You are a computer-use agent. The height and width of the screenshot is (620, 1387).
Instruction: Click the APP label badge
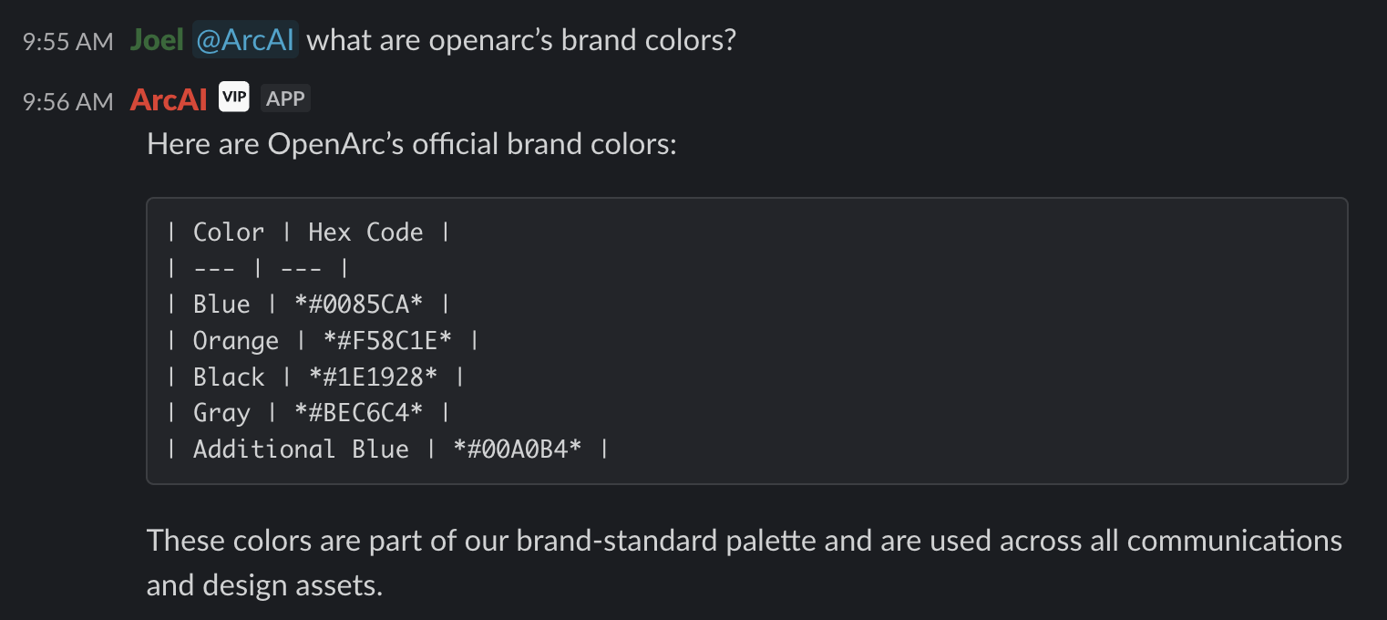(x=285, y=98)
